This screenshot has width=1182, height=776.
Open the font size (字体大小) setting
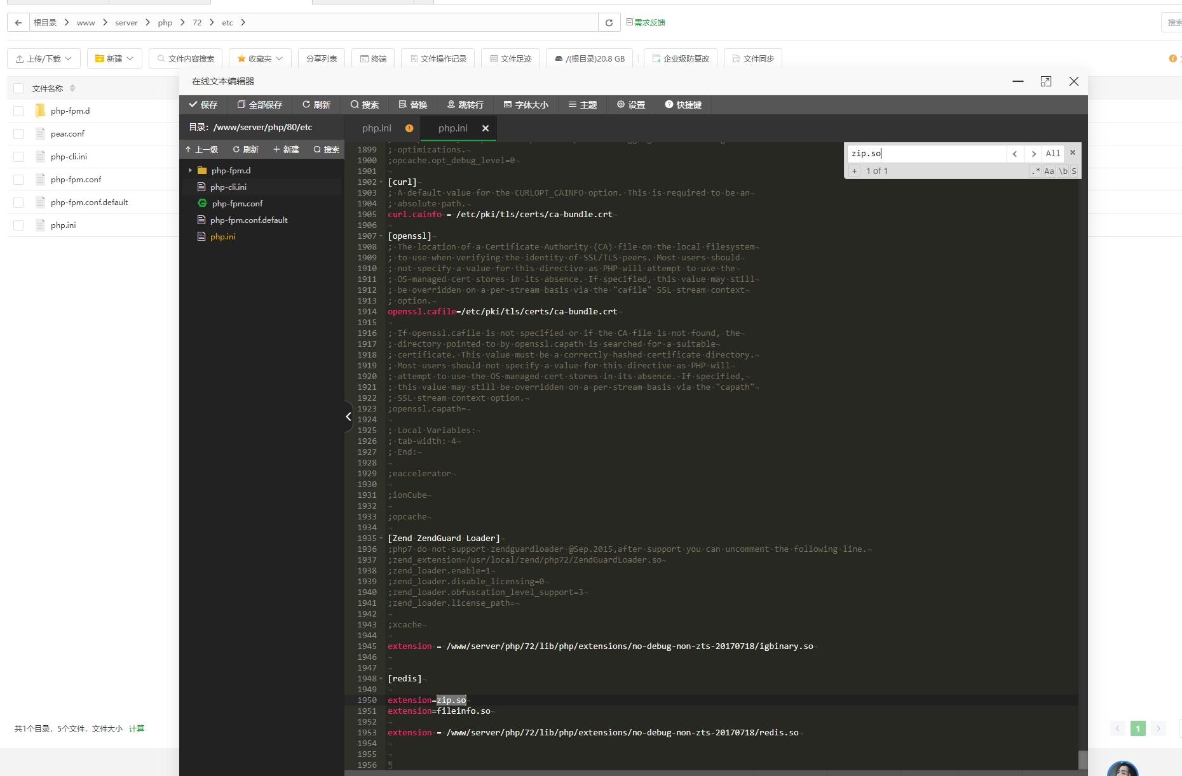pyautogui.click(x=526, y=105)
